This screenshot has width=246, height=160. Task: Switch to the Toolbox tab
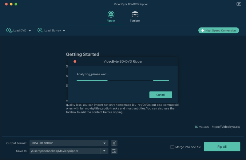coord(135,17)
